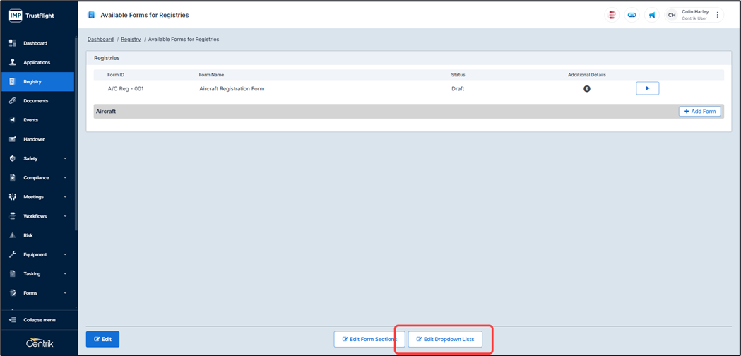
Task: Expand the Equipment sidebar section
Action: [x=38, y=254]
